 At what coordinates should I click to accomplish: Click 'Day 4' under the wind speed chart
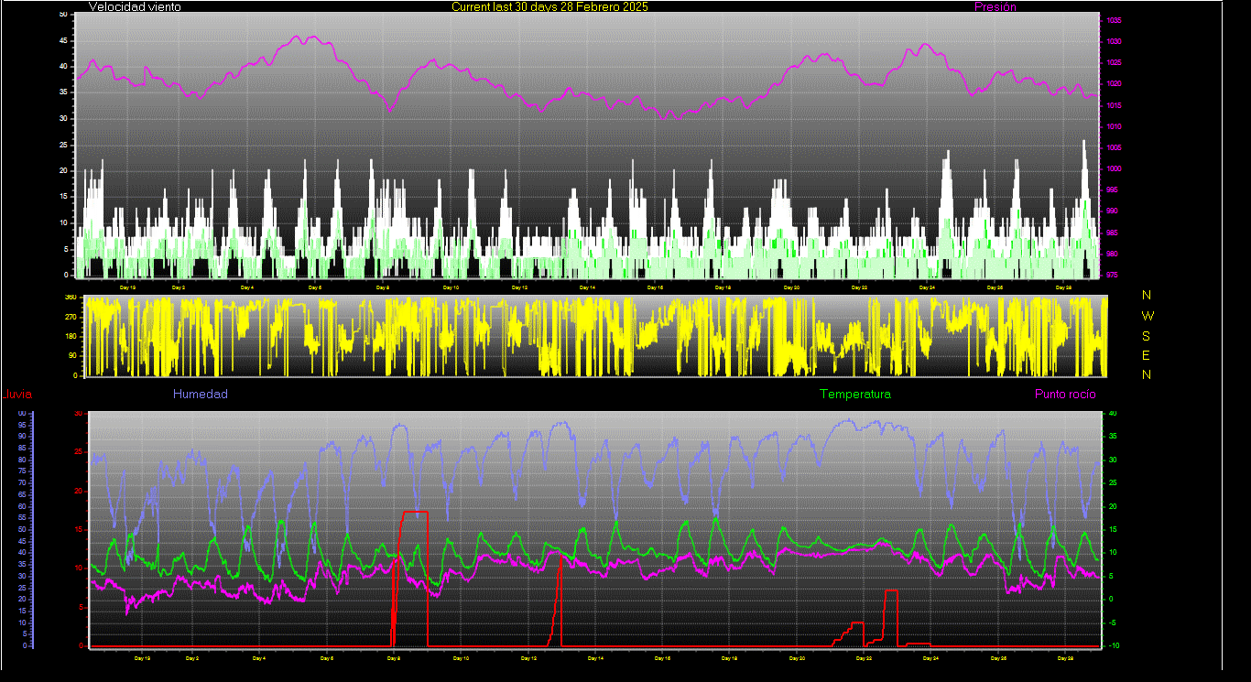coord(247,287)
